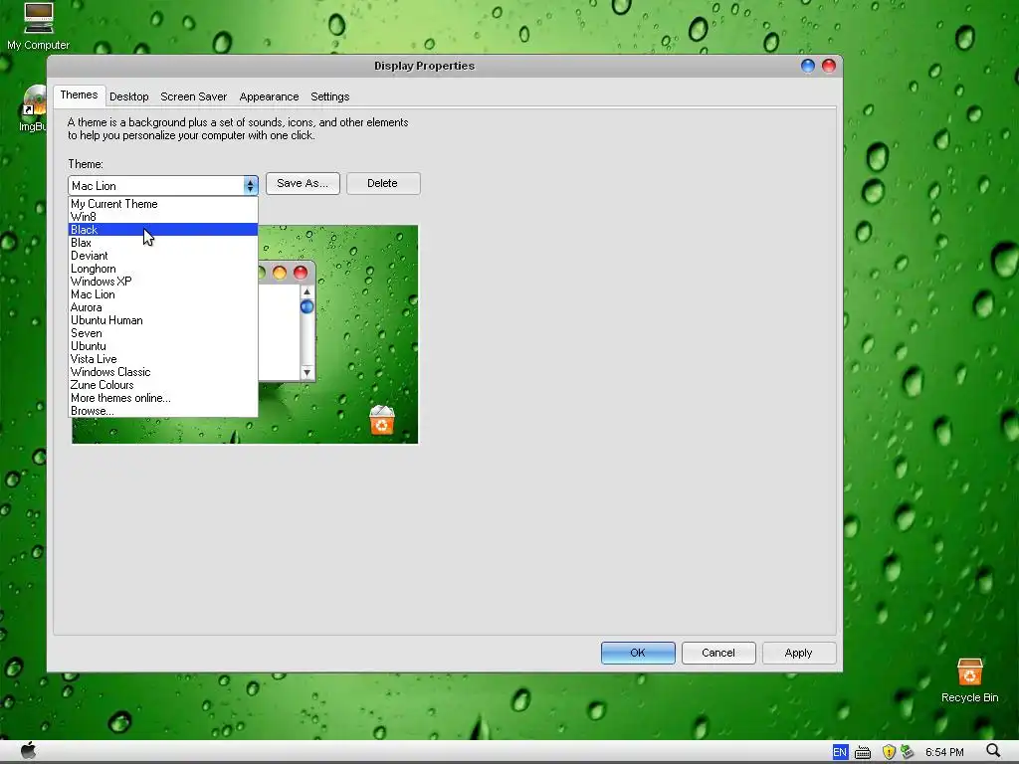Select the Vista Live theme

(163, 359)
